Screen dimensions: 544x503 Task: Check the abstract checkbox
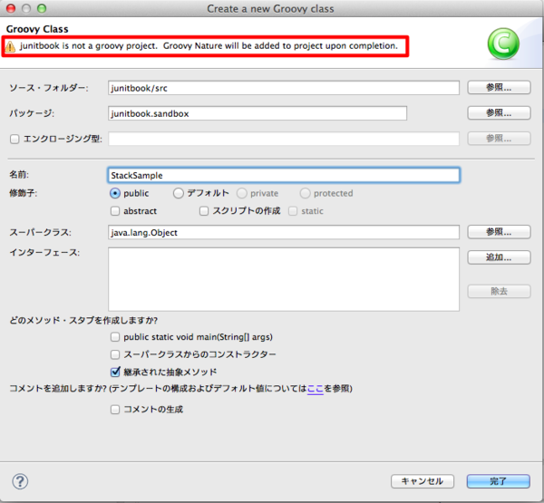pyautogui.click(x=115, y=211)
